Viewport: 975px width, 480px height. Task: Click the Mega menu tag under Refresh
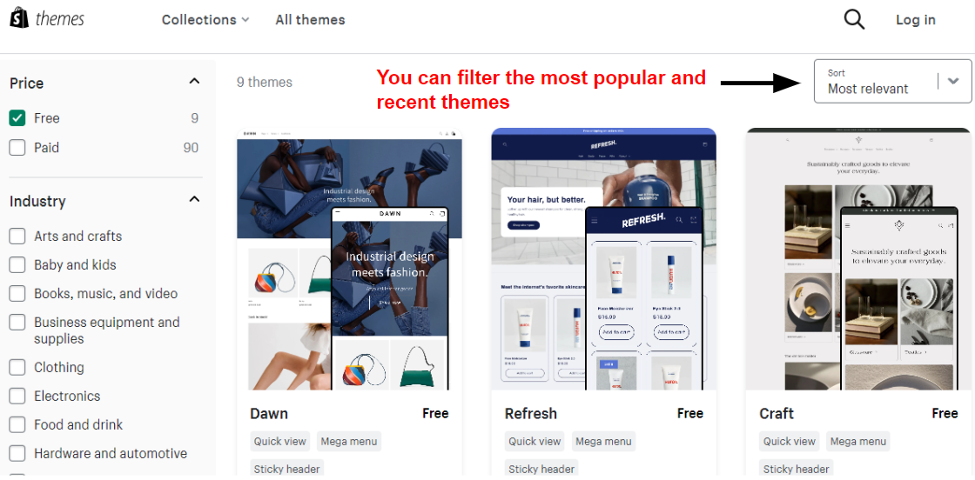point(604,442)
